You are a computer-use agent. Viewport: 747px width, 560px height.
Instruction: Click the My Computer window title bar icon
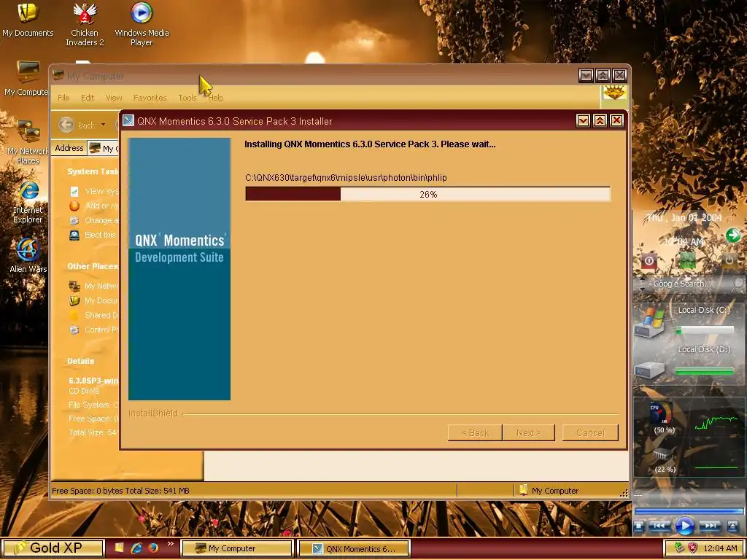click(58, 76)
